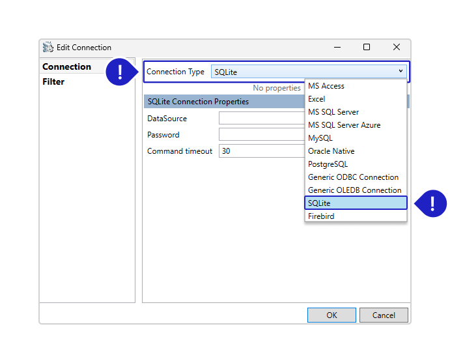450x363 pixels.
Task: Select PostgreSQL in the dropdown list
Action: (x=328, y=164)
